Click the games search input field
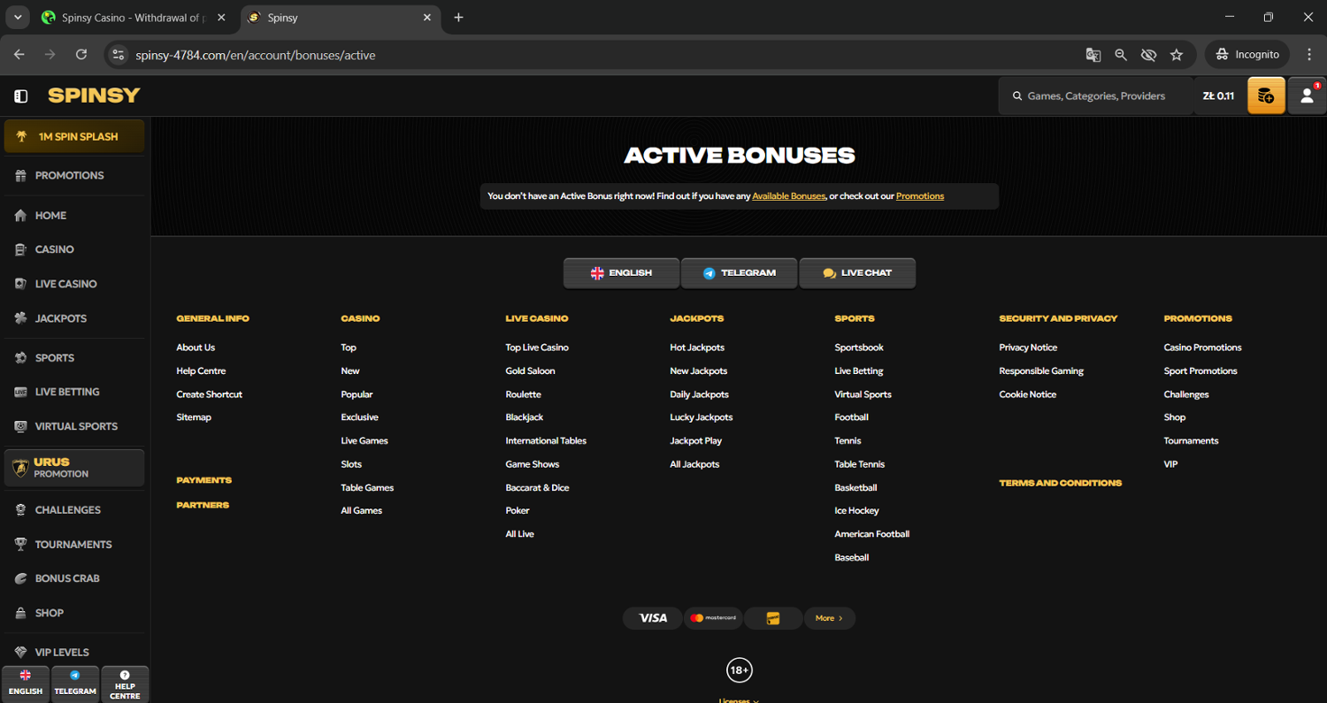 [x=1096, y=96]
